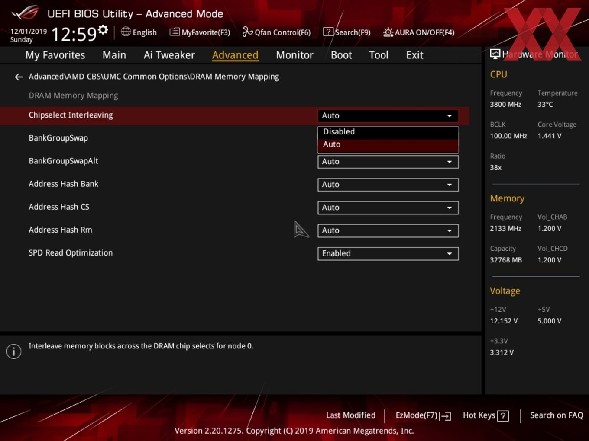
Task: Click the Hardware Monitor screen icon
Action: click(x=495, y=54)
